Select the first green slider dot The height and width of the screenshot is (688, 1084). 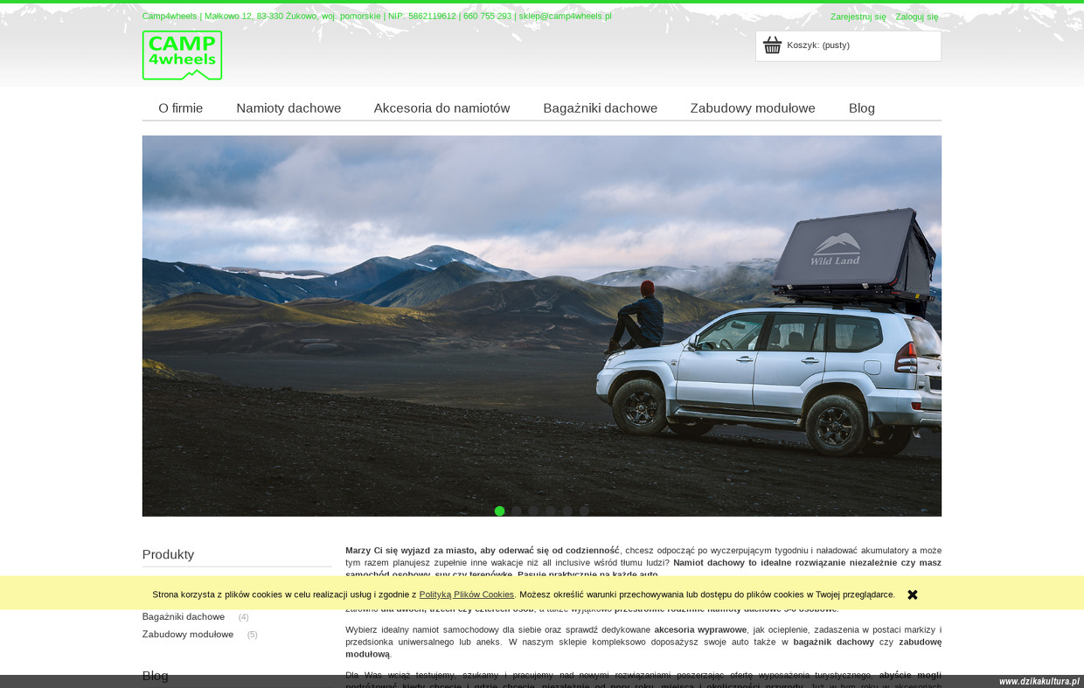tap(500, 511)
